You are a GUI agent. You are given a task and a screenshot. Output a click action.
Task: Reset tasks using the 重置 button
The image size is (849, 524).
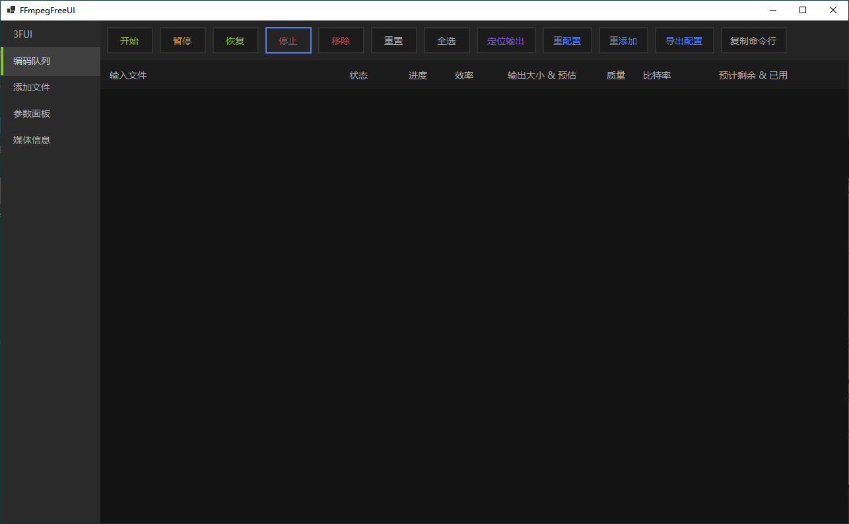pyautogui.click(x=393, y=40)
